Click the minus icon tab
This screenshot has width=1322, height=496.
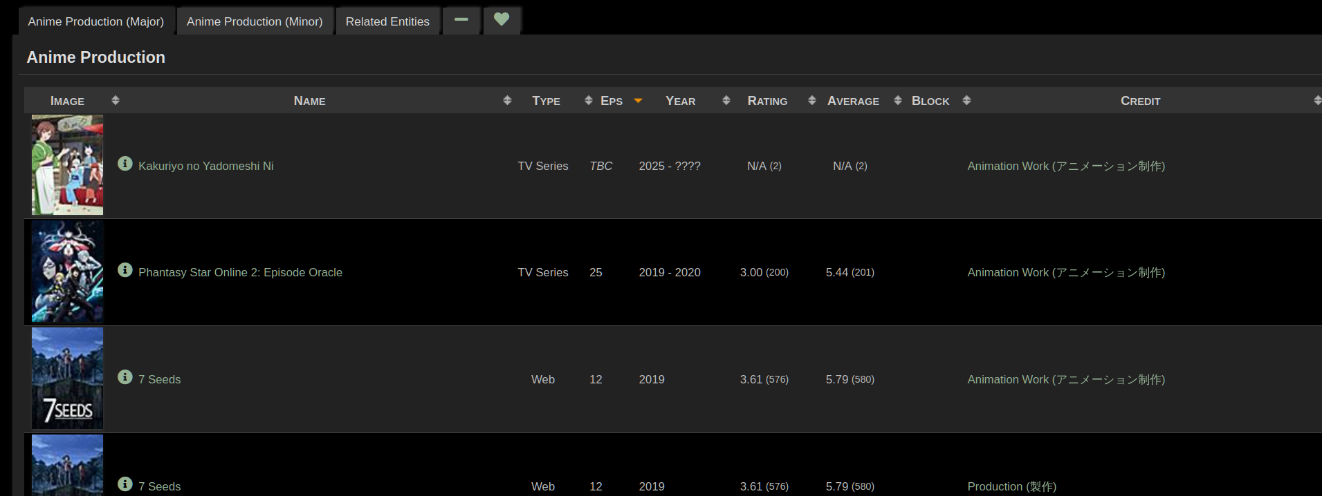click(x=461, y=20)
